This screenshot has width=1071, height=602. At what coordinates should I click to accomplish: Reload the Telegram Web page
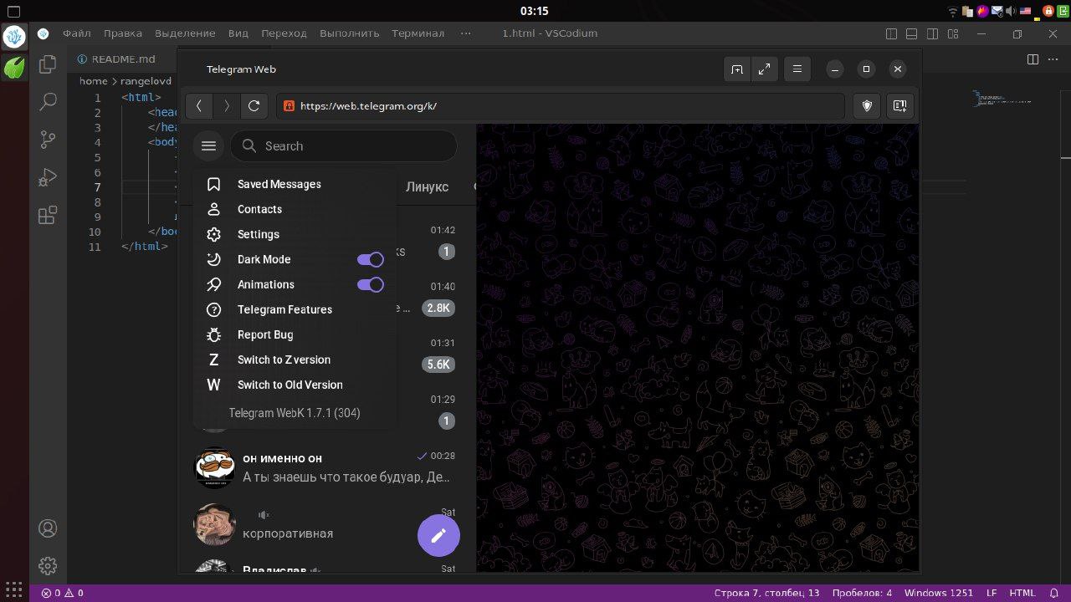[x=254, y=106]
